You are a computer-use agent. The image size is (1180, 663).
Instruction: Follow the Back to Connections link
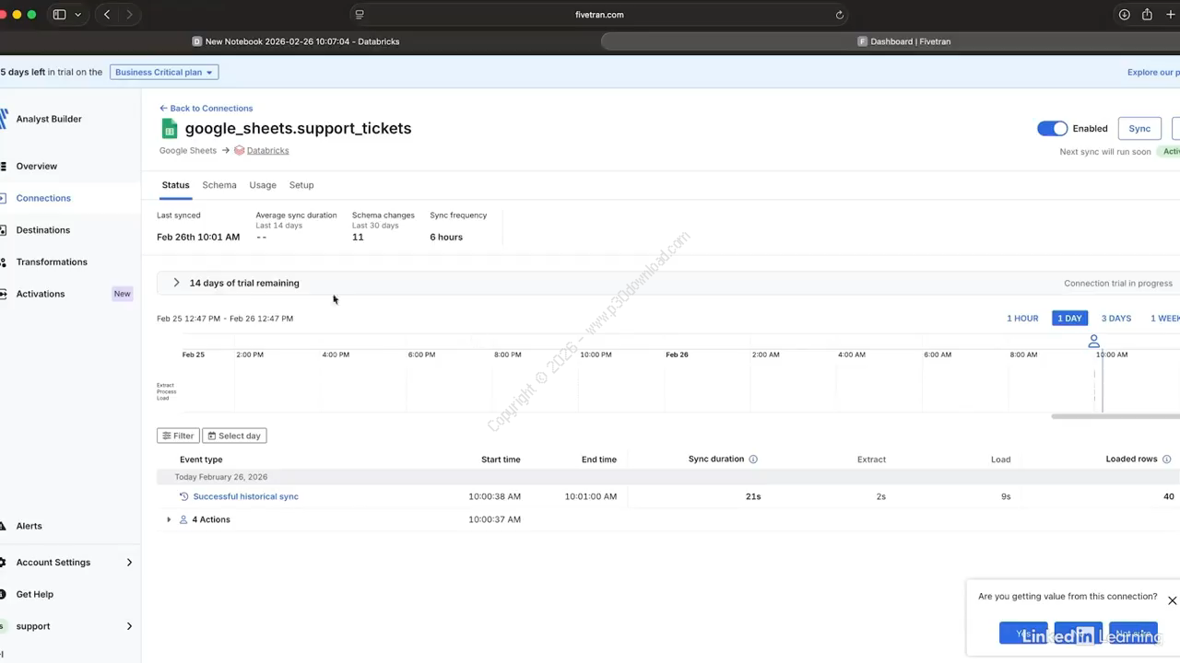point(206,108)
